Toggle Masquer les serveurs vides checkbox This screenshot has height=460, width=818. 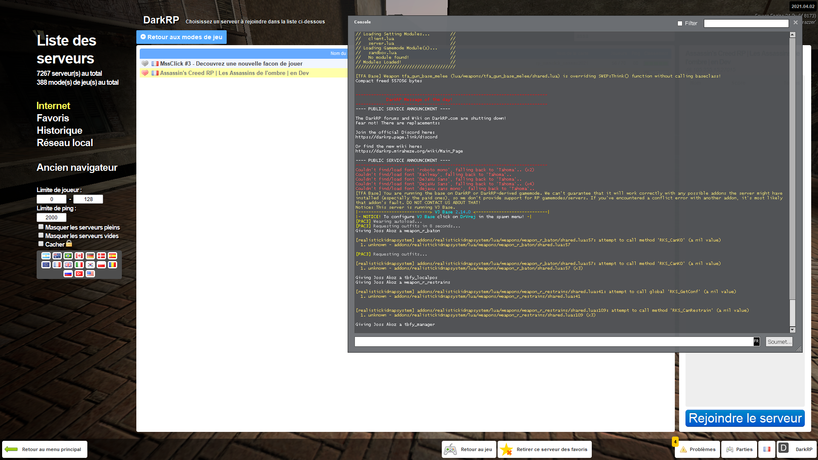point(41,236)
